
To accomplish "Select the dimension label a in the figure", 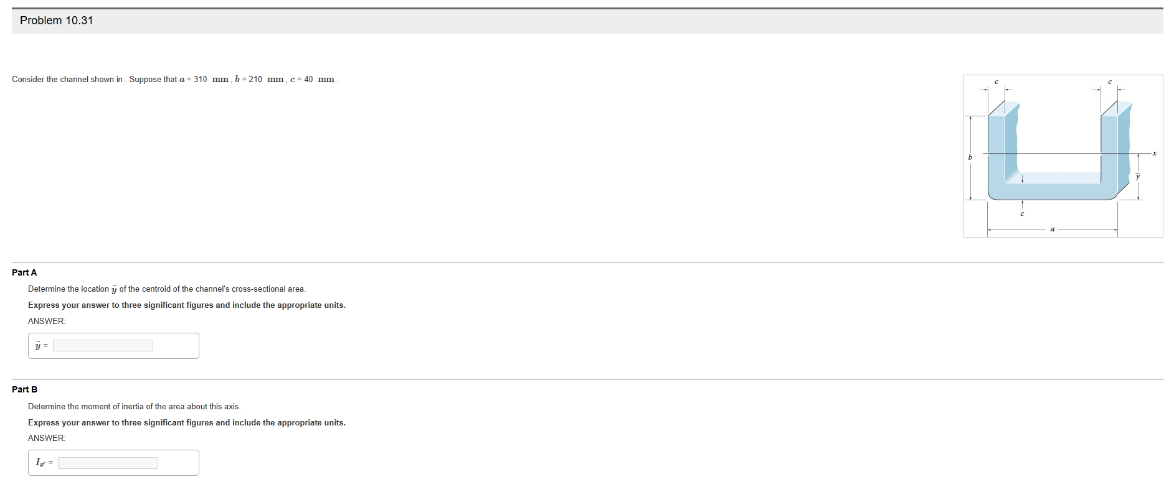I will point(1053,229).
